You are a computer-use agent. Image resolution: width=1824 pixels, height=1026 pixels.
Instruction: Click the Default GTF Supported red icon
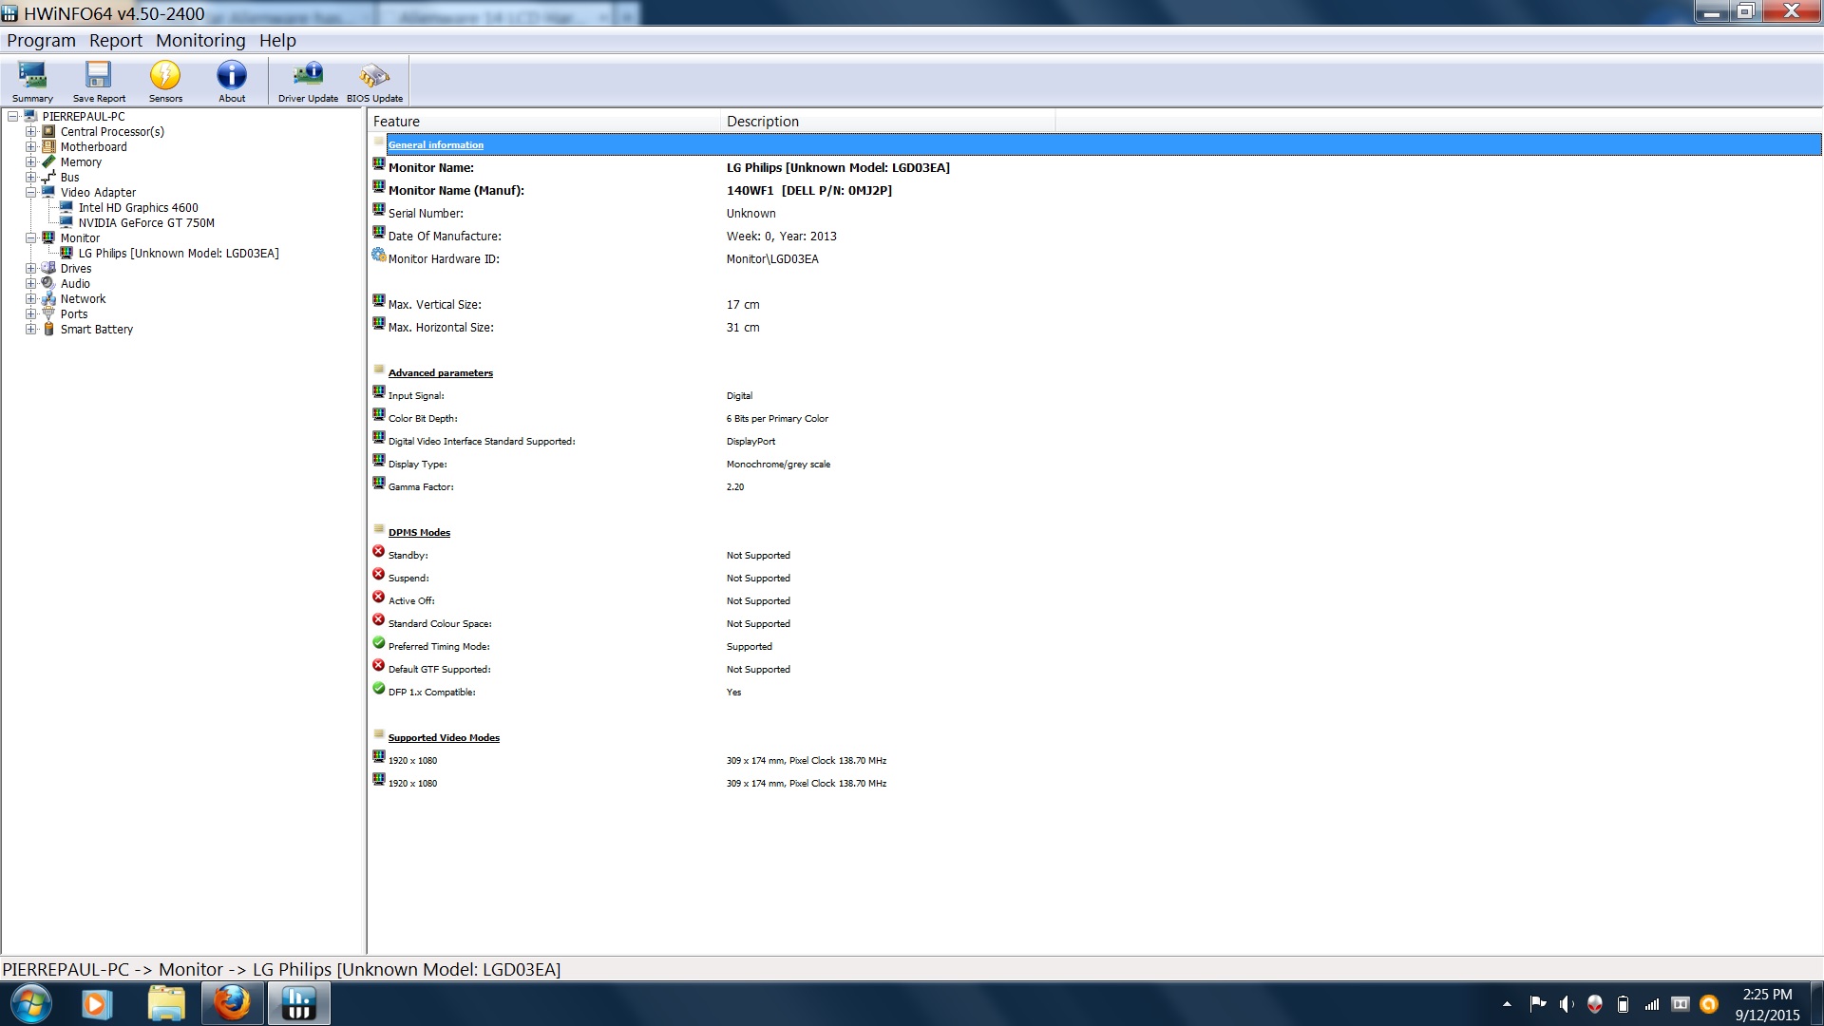[378, 666]
